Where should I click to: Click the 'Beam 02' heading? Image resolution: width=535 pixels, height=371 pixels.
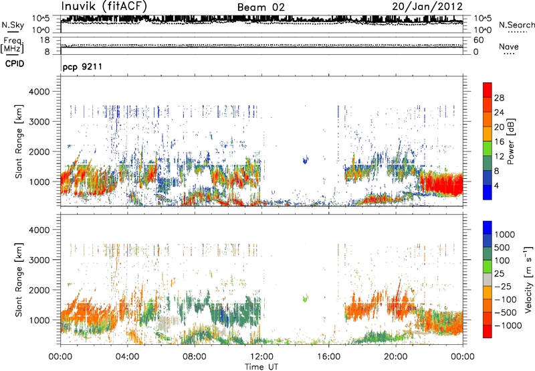[261, 7]
